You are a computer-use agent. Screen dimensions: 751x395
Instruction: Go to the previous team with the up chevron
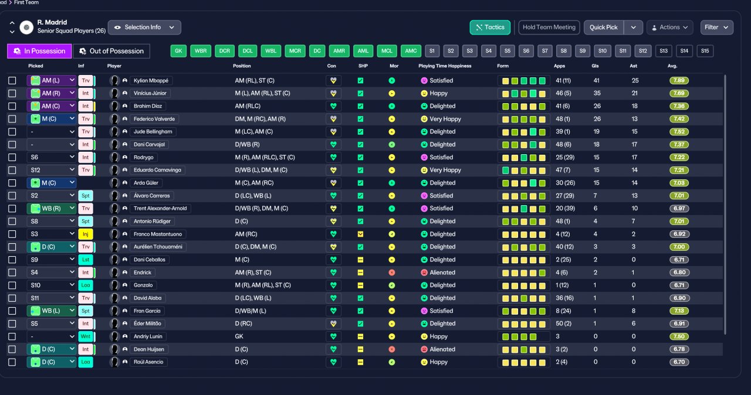tap(12, 23)
